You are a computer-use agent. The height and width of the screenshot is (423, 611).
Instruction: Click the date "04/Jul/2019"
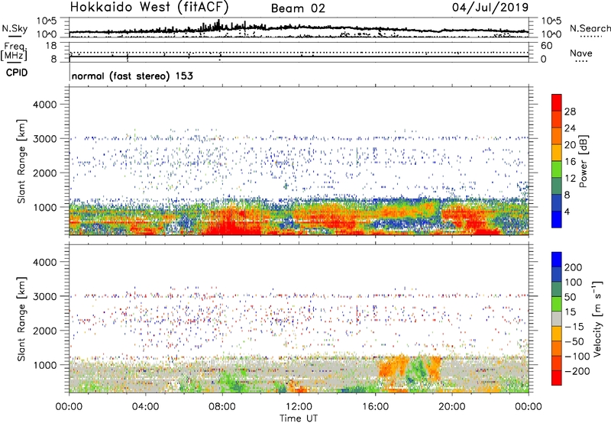(490, 7)
